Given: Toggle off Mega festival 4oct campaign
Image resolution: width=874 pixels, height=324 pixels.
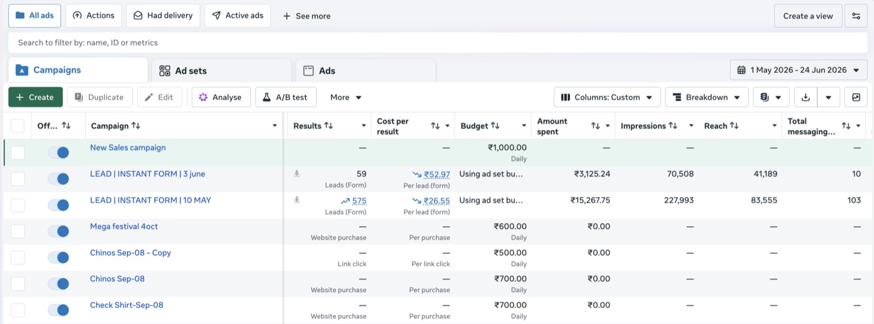Looking at the screenshot, I should [x=58, y=231].
